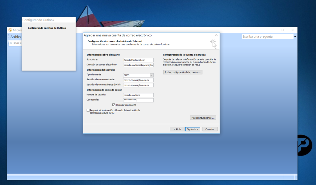Viewport: 316px width, 185px height.
Task: Toggle the Recordar contraseña checkbox
Action: click(114, 105)
